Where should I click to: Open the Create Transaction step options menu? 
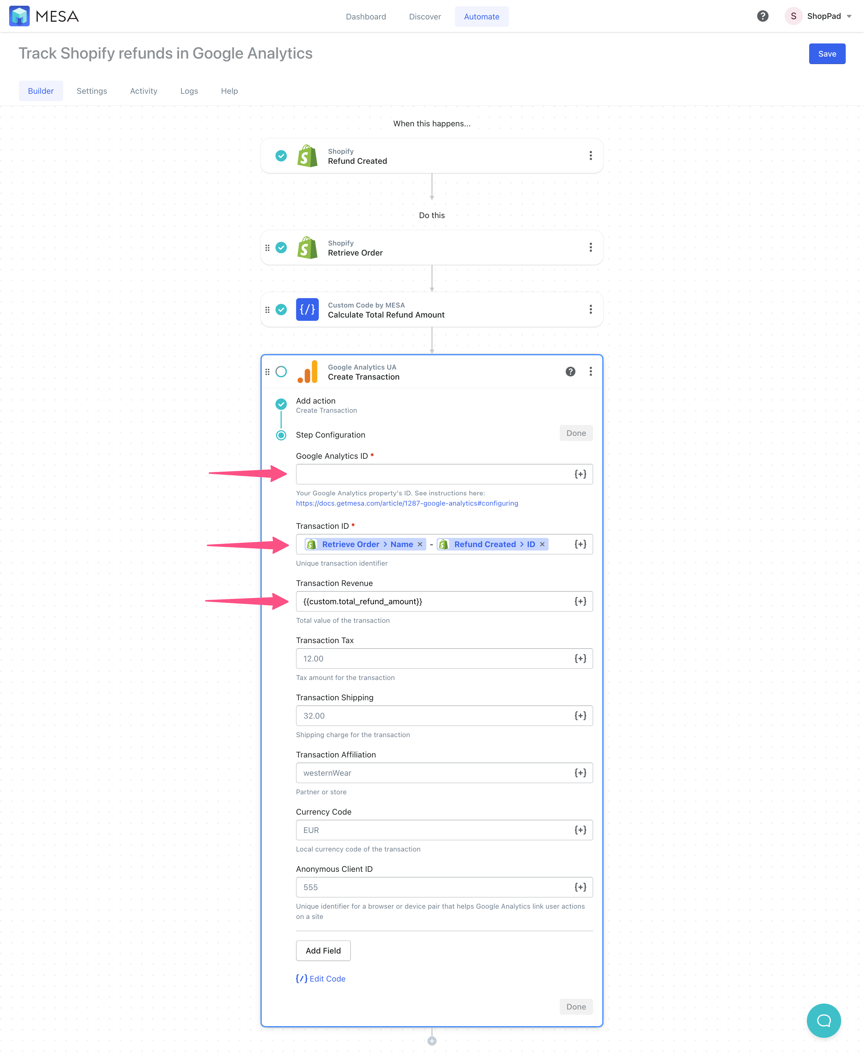point(591,371)
